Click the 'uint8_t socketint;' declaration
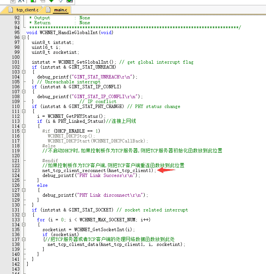266x274 pixels. click(x=55, y=52)
